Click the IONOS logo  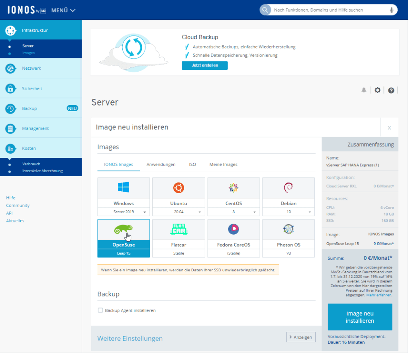tap(27, 10)
